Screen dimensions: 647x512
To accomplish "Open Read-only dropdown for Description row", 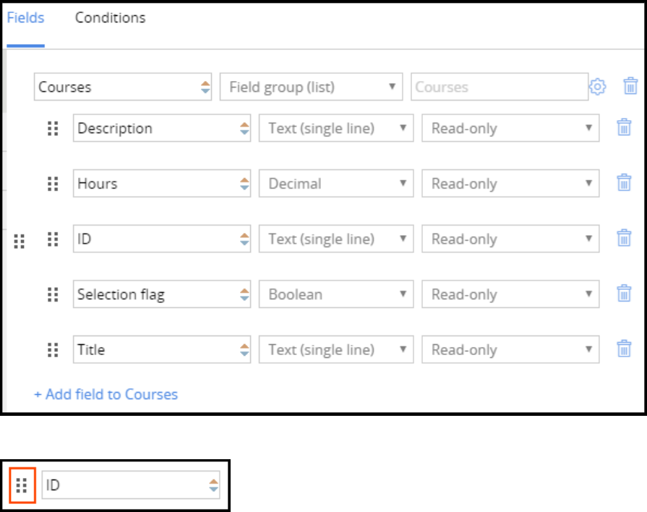I will pyautogui.click(x=510, y=128).
